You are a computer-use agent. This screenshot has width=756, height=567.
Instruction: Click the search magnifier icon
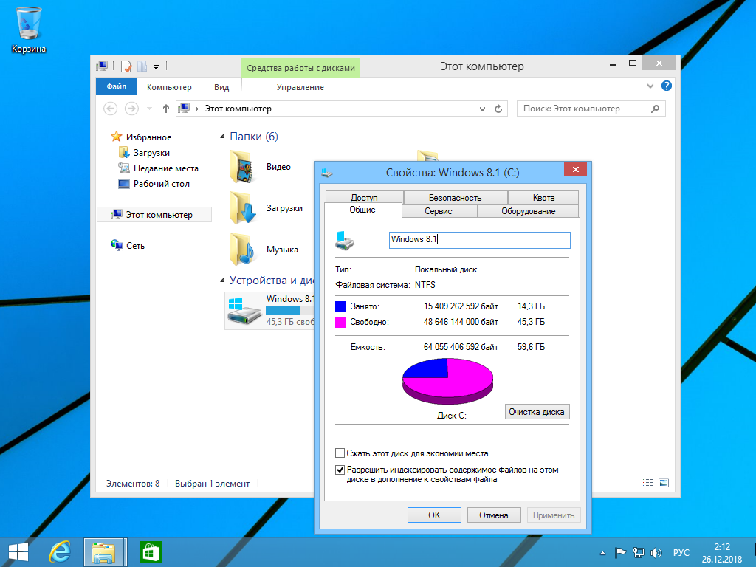(655, 109)
